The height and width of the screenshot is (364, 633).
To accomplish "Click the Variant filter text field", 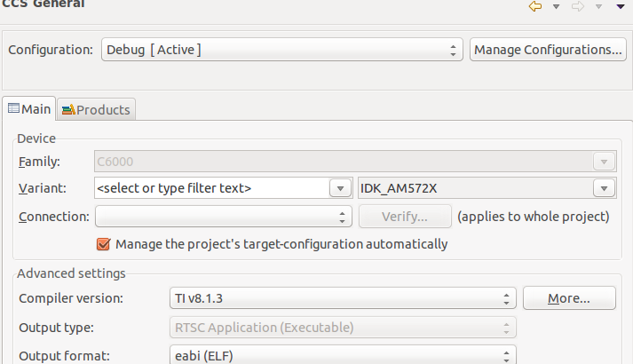I will pyautogui.click(x=209, y=188).
